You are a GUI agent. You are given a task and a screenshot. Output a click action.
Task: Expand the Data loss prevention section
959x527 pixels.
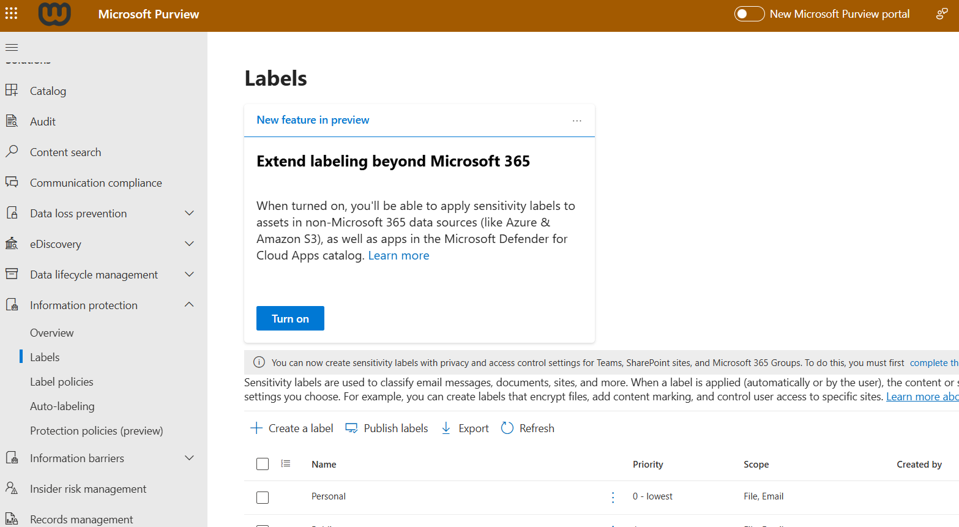pyautogui.click(x=189, y=213)
